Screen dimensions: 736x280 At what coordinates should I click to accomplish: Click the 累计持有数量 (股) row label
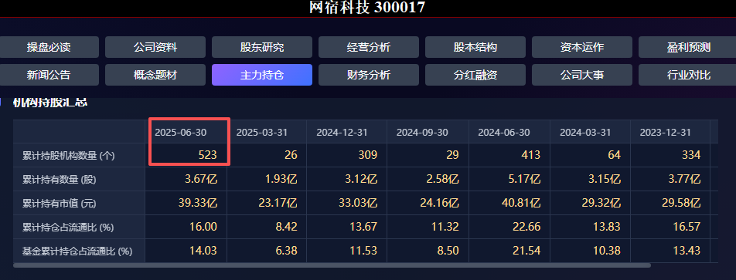click(x=80, y=179)
